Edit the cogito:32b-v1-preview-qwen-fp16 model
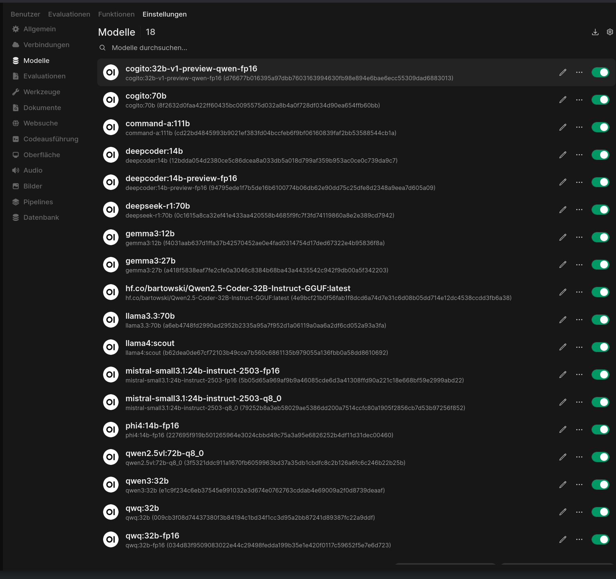616x579 pixels. point(563,73)
